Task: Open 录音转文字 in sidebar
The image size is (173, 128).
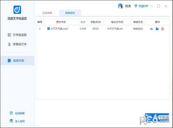Action: (17, 44)
